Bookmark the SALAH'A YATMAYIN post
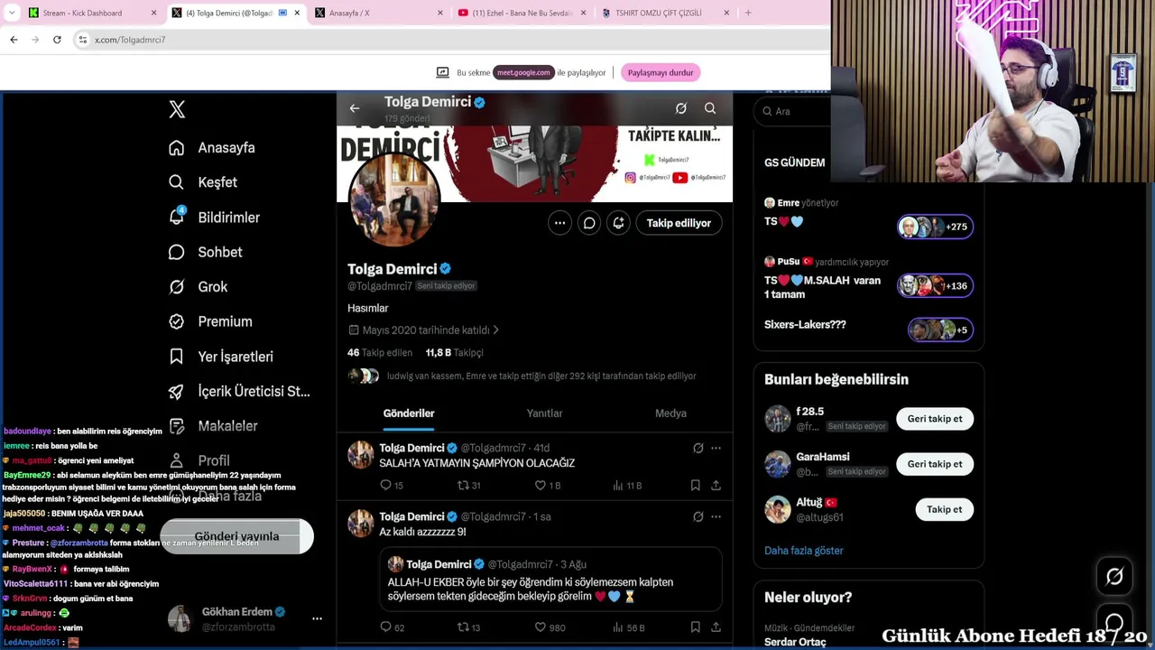This screenshot has height=650, width=1155. point(695,486)
